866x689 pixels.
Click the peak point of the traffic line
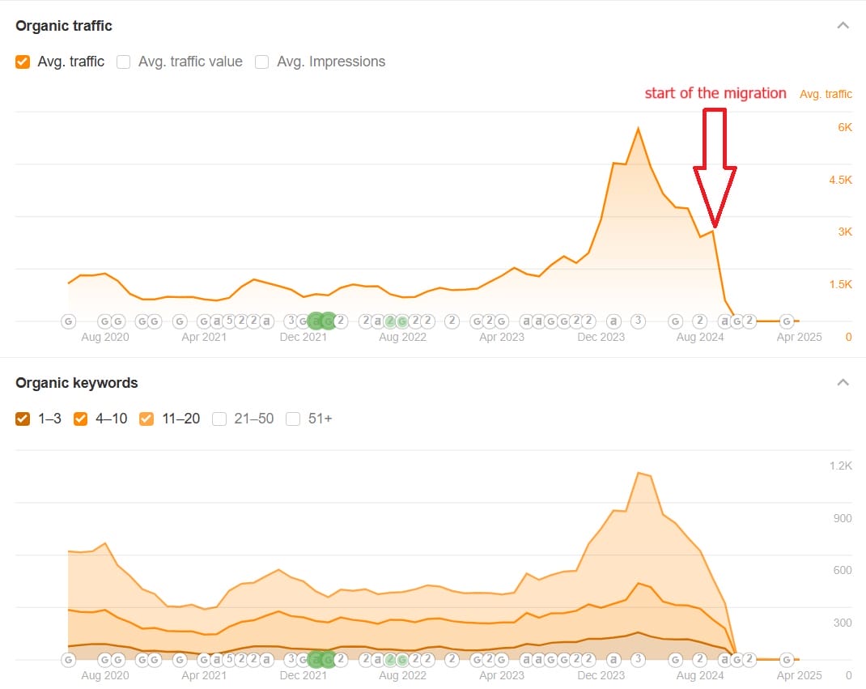[639, 129]
